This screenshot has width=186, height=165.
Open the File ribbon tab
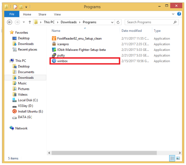pyautogui.click(x=12, y=14)
